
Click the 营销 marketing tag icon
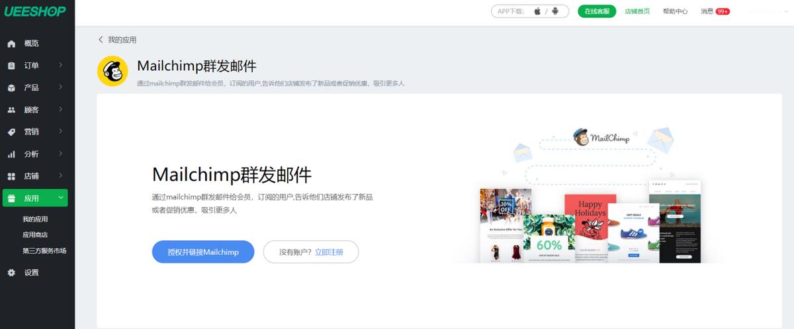pyautogui.click(x=11, y=132)
